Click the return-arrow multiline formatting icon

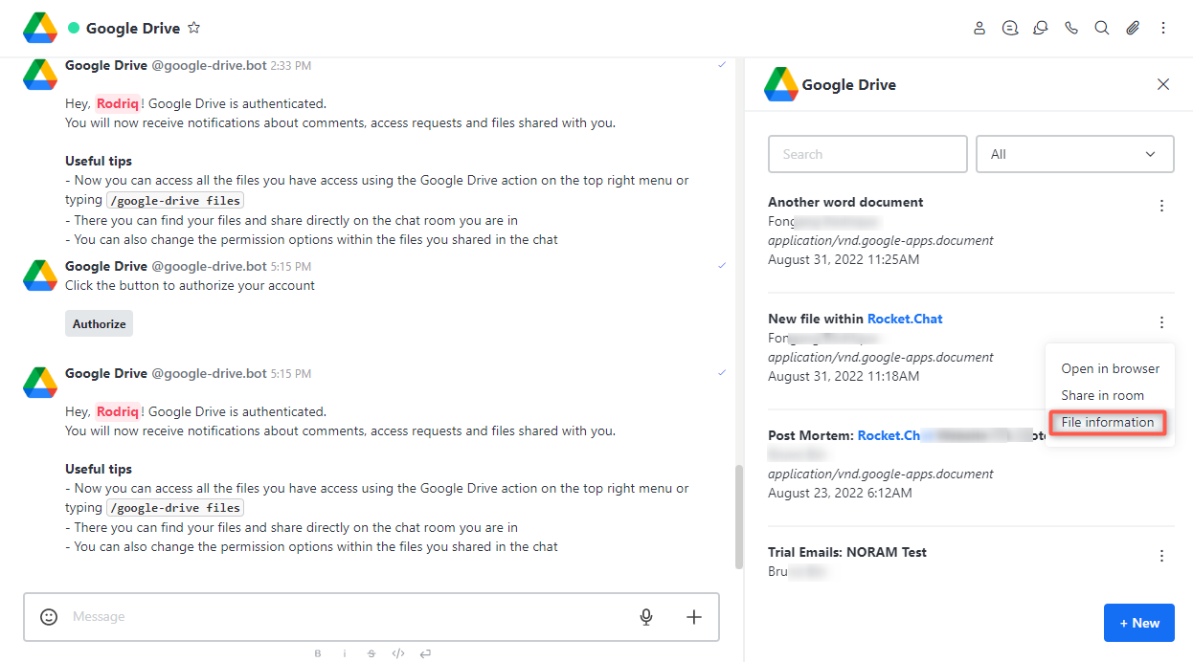pos(425,653)
